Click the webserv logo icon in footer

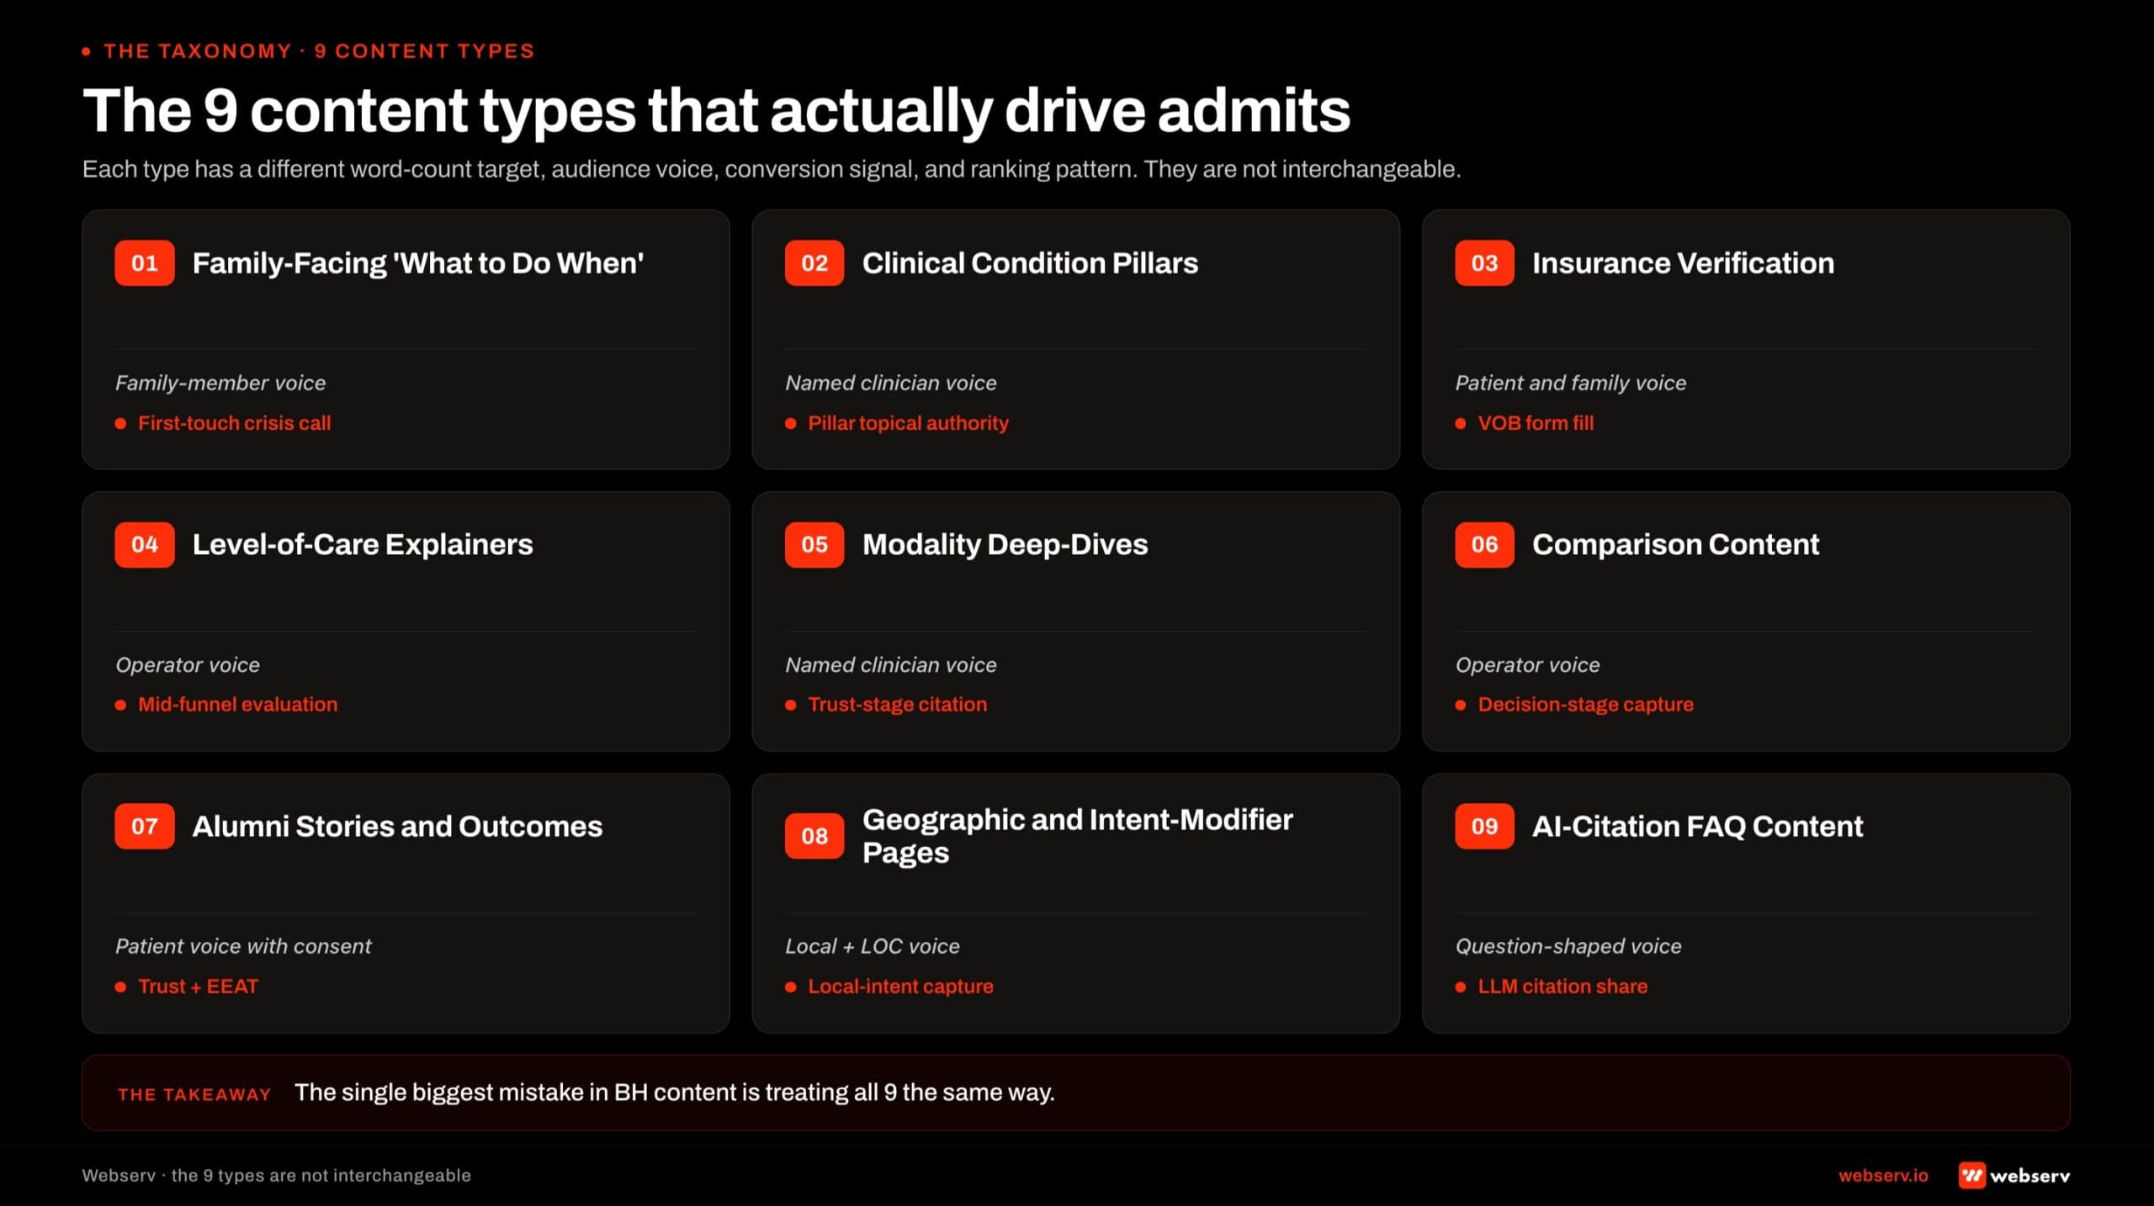1971,1175
